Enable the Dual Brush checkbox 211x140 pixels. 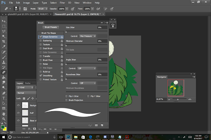[x=41, y=49]
